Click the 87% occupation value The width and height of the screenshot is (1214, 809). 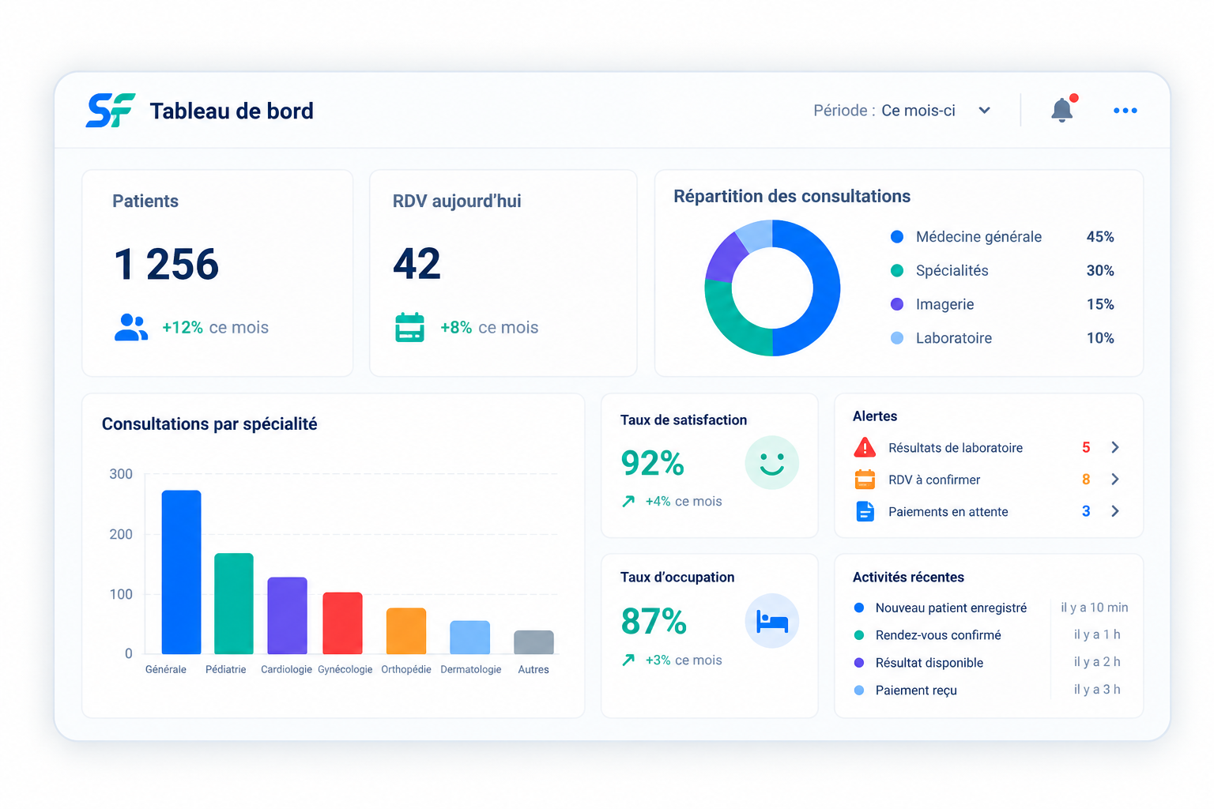[654, 621]
